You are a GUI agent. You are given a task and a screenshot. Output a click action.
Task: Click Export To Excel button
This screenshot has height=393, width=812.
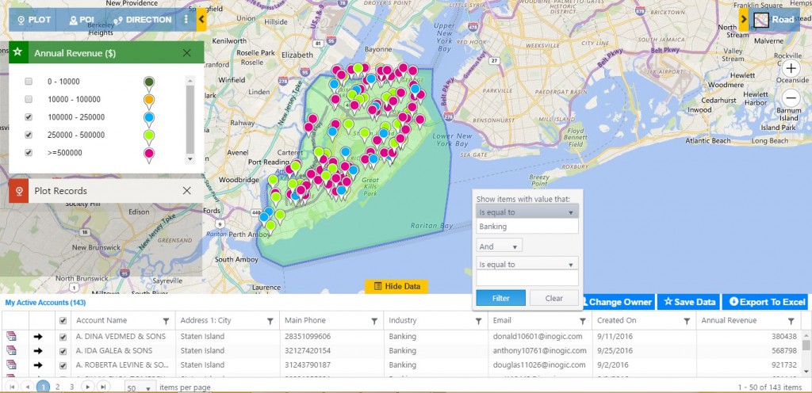coord(765,302)
